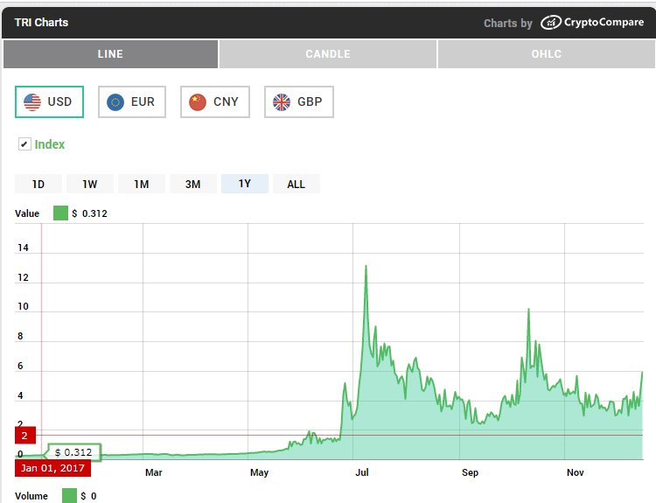Screen dimensions: 656x503
Task: Click the July peak on the chart
Action: pos(366,266)
